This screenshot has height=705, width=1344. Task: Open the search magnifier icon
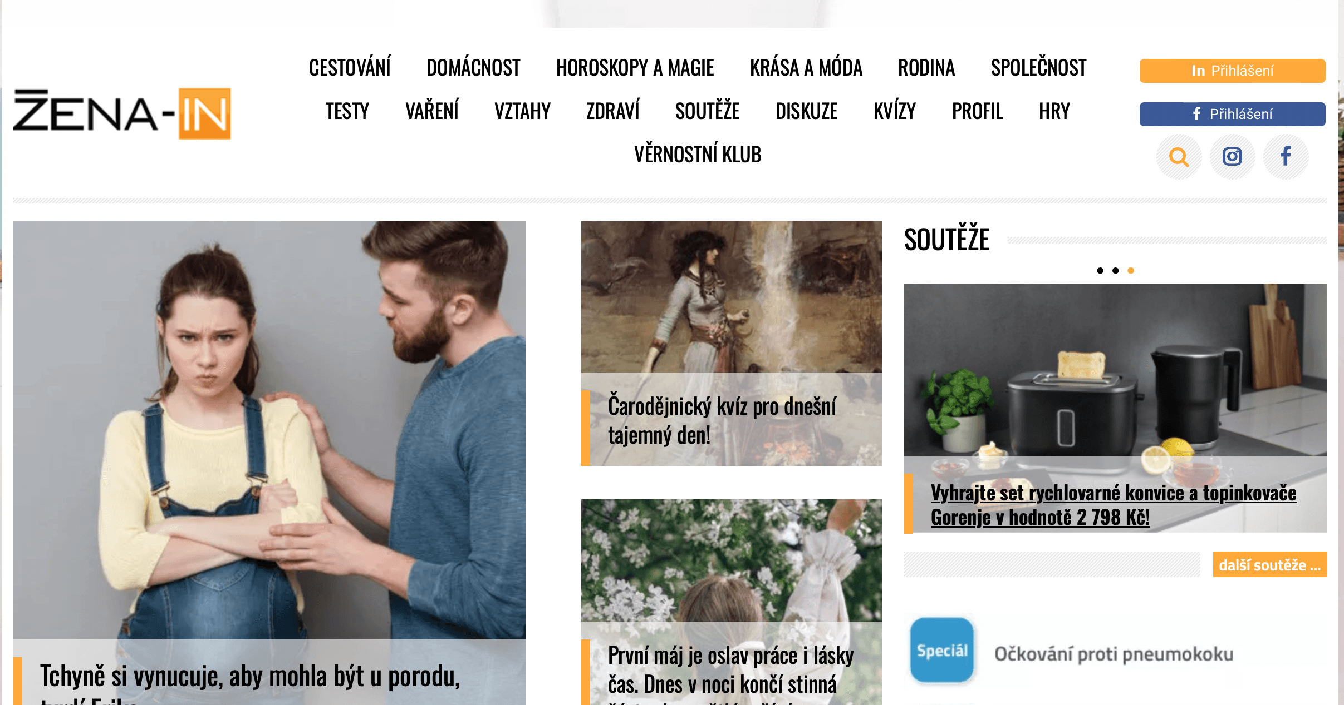[x=1179, y=157]
